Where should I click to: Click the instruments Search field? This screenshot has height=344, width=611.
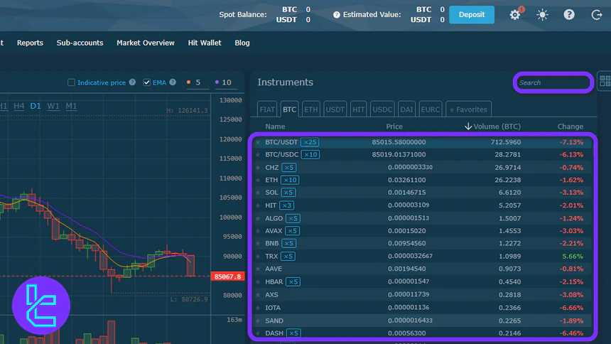point(553,82)
